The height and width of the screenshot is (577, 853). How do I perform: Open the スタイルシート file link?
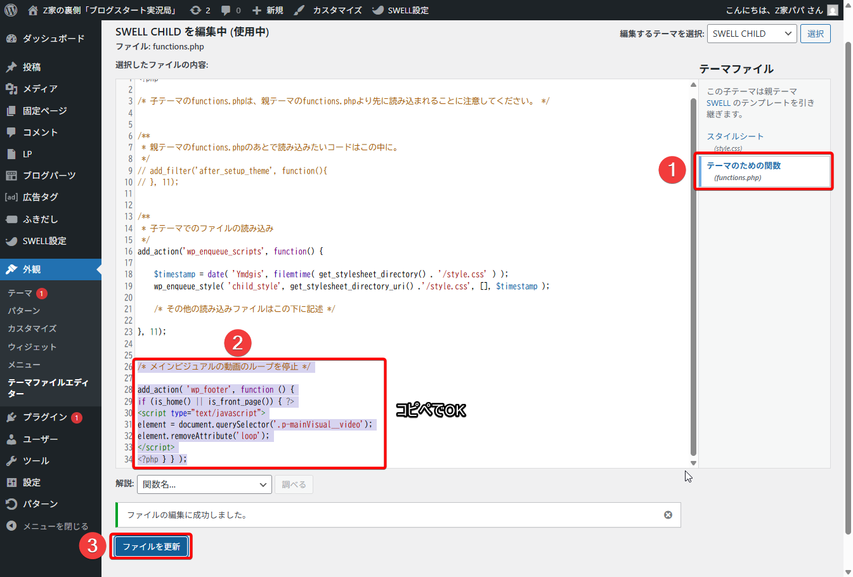[735, 136]
